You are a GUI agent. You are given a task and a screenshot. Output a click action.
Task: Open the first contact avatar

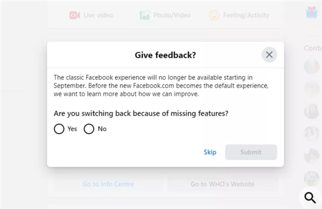click(311, 66)
